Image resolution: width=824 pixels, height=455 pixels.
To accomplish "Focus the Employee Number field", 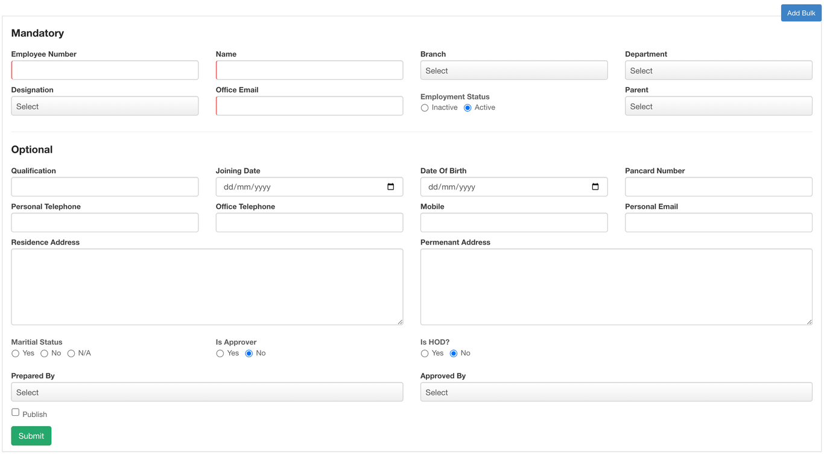I will click(104, 70).
